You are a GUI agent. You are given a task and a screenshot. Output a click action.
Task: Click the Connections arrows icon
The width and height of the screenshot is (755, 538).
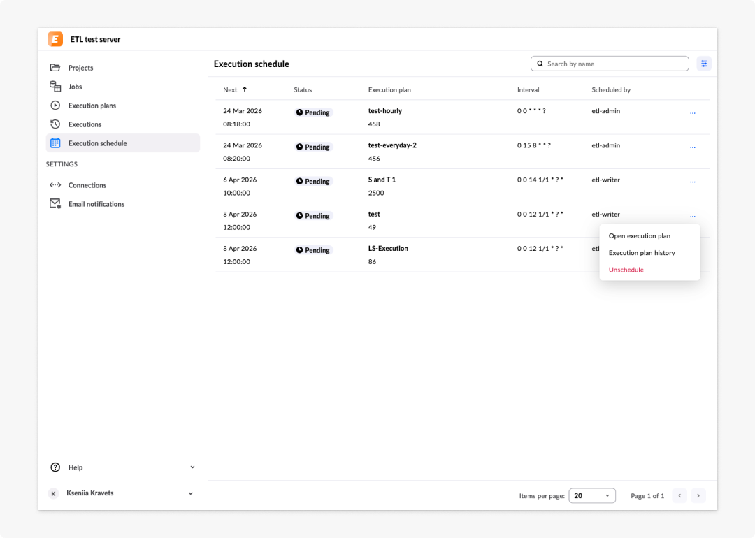click(x=55, y=184)
